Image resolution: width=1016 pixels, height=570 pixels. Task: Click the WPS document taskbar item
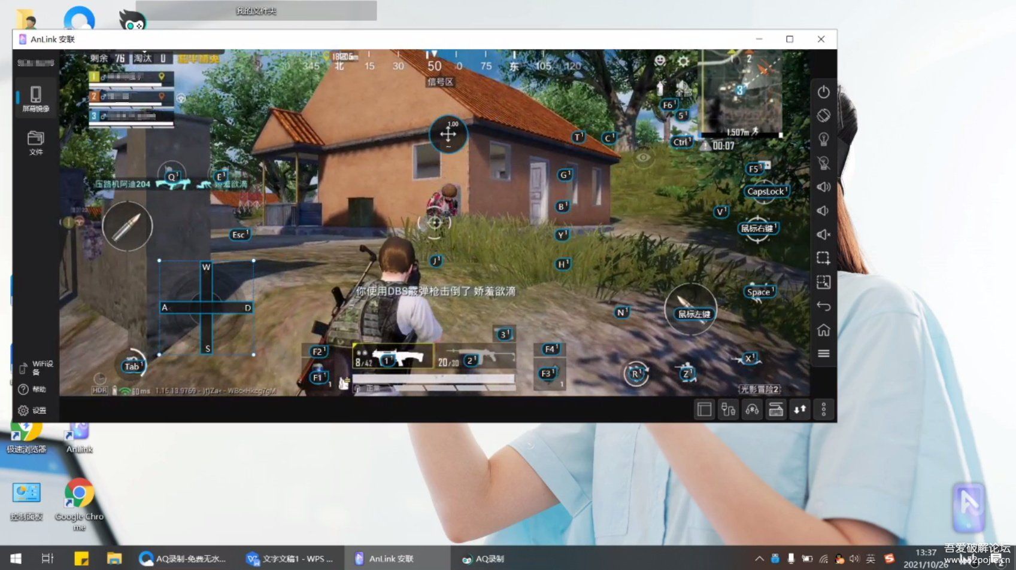coord(290,559)
